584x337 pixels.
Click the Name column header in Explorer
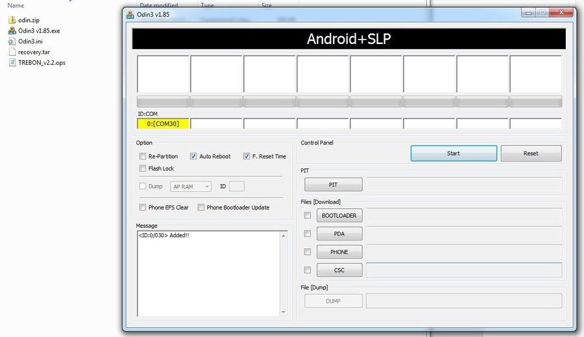tap(16, 6)
